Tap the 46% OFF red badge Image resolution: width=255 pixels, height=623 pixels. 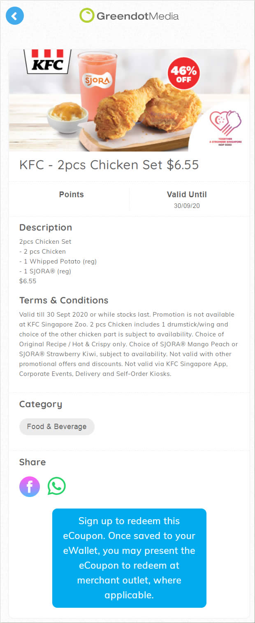[x=183, y=73]
